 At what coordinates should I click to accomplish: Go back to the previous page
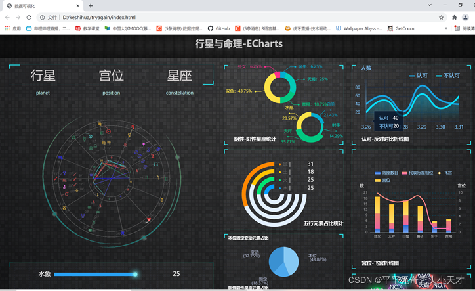(x=8, y=18)
